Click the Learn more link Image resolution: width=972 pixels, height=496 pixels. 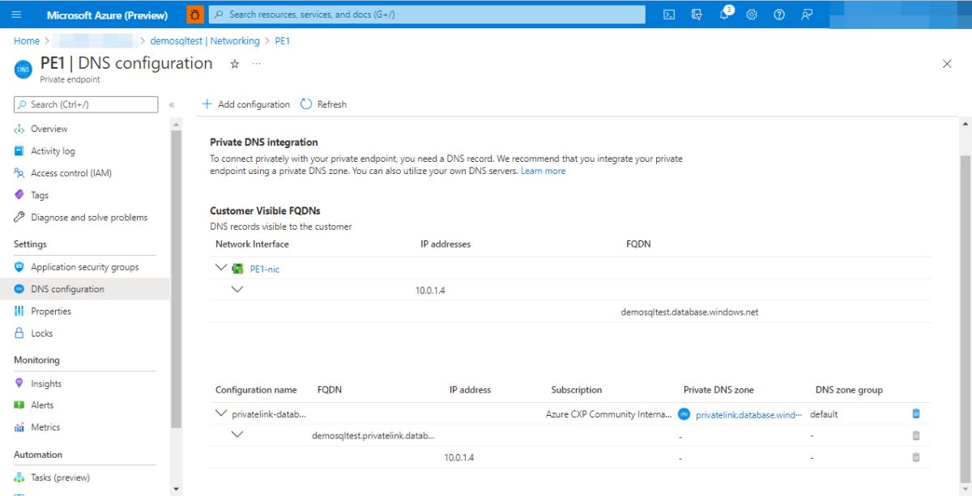544,171
